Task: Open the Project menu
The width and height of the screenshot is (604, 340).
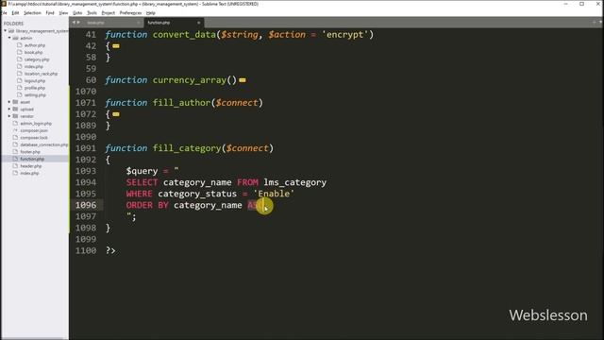Action: click(x=109, y=12)
